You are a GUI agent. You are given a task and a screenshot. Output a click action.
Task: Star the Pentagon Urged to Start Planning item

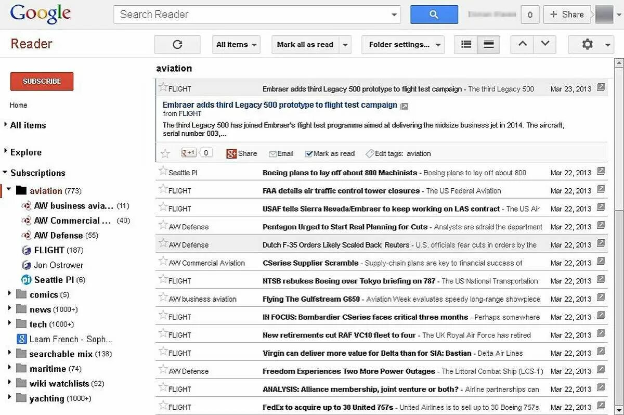pyautogui.click(x=163, y=225)
